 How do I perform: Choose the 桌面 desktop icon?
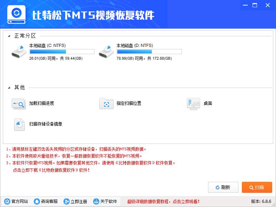tap(194, 104)
